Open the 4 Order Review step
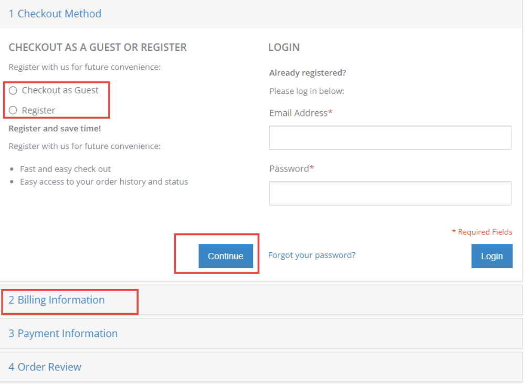The image size is (525, 384). (x=45, y=367)
